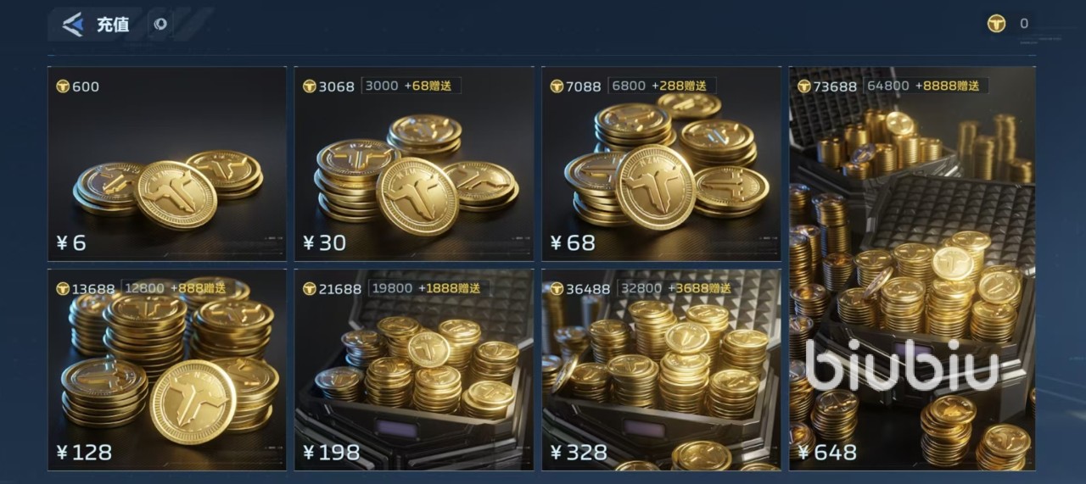The width and height of the screenshot is (1086, 484).
Task: Click the coin icon next to 3068
Action: click(310, 86)
